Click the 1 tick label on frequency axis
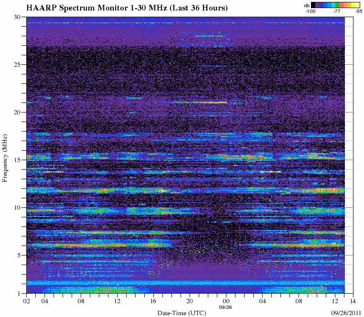The width and height of the screenshot is (364, 317). 19,294
